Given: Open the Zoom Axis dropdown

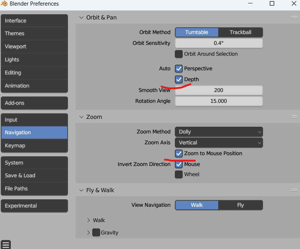Looking at the screenshot, I should (219, 143).
